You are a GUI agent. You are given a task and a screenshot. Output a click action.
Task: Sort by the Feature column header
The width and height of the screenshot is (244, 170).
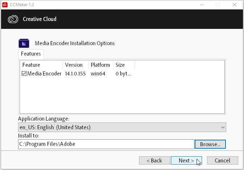pos(41,65)
